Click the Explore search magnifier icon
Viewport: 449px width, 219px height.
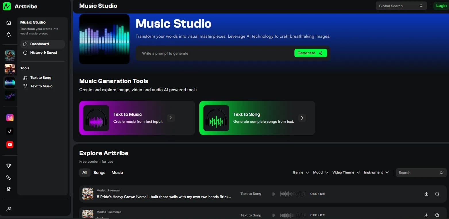pos(441,173)
